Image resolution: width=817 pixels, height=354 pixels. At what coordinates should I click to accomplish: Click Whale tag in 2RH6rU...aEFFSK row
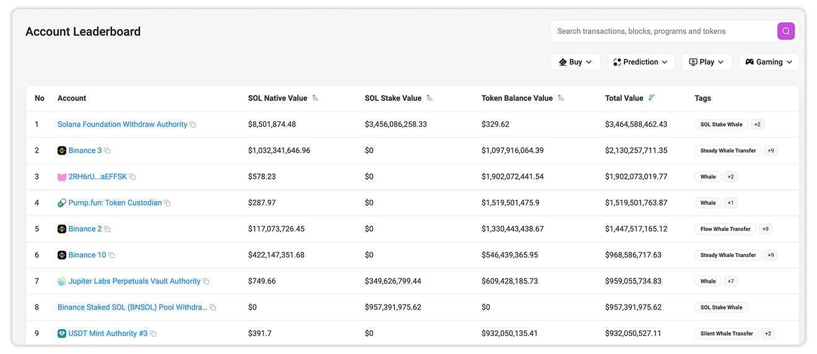point(708,177)
